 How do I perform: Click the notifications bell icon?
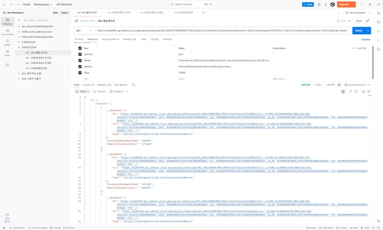click(326, 5)
